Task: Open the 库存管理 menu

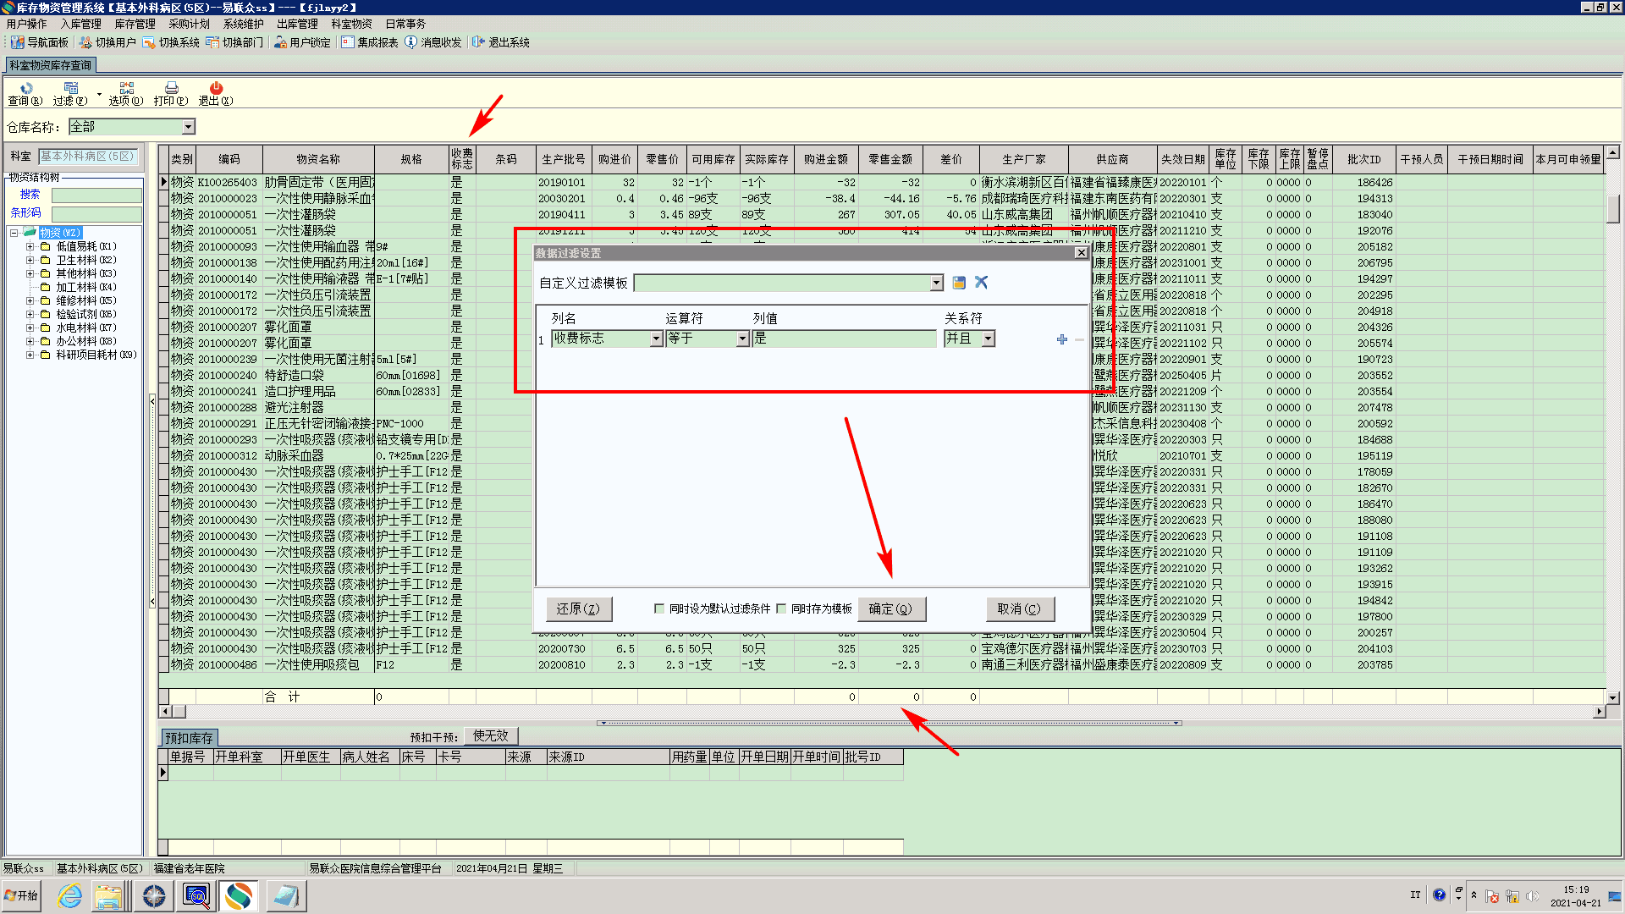Action: [x=135, y=24]
